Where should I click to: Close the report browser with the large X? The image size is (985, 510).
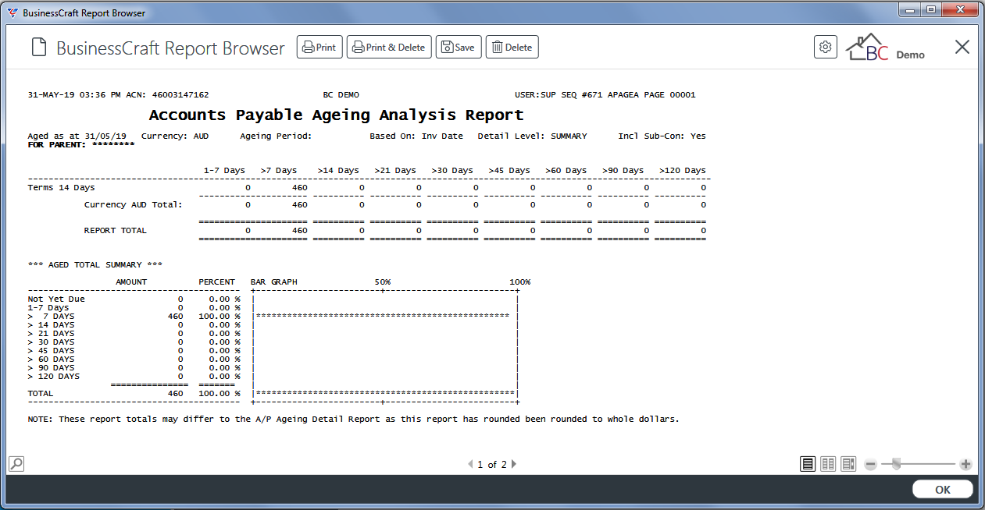[x=962, y=47]
